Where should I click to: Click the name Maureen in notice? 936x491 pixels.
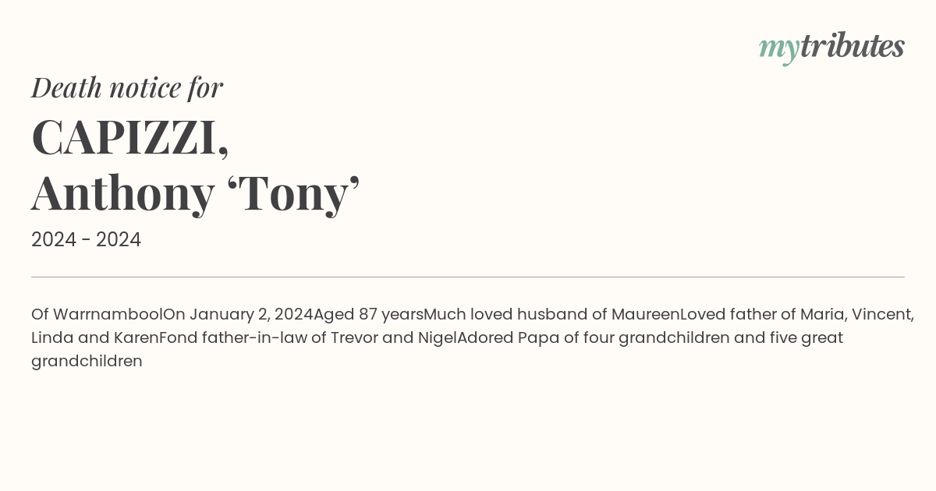646,315
